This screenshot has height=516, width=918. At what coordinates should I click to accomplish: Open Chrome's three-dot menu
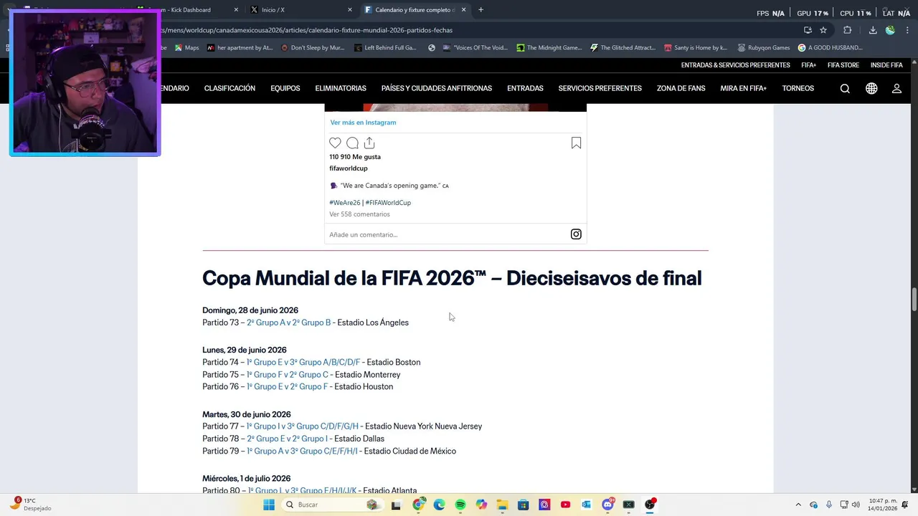coord(907,30)
